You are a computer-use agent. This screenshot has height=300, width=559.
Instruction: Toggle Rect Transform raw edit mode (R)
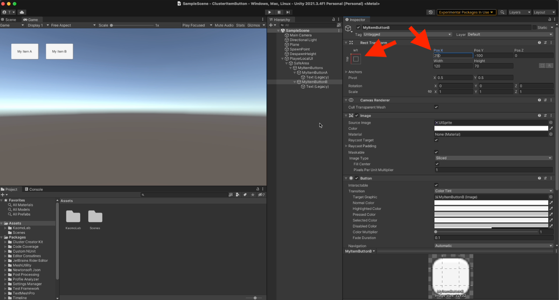tap(550, 65)
